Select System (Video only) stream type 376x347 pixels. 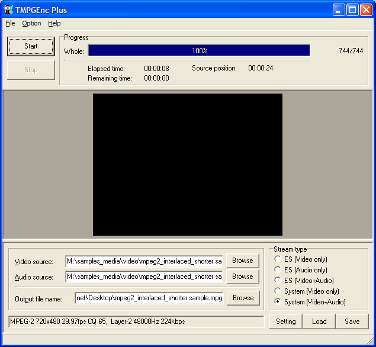point(307,291)
